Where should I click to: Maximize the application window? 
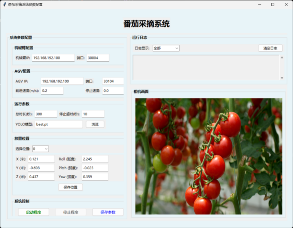coord(272,4)
